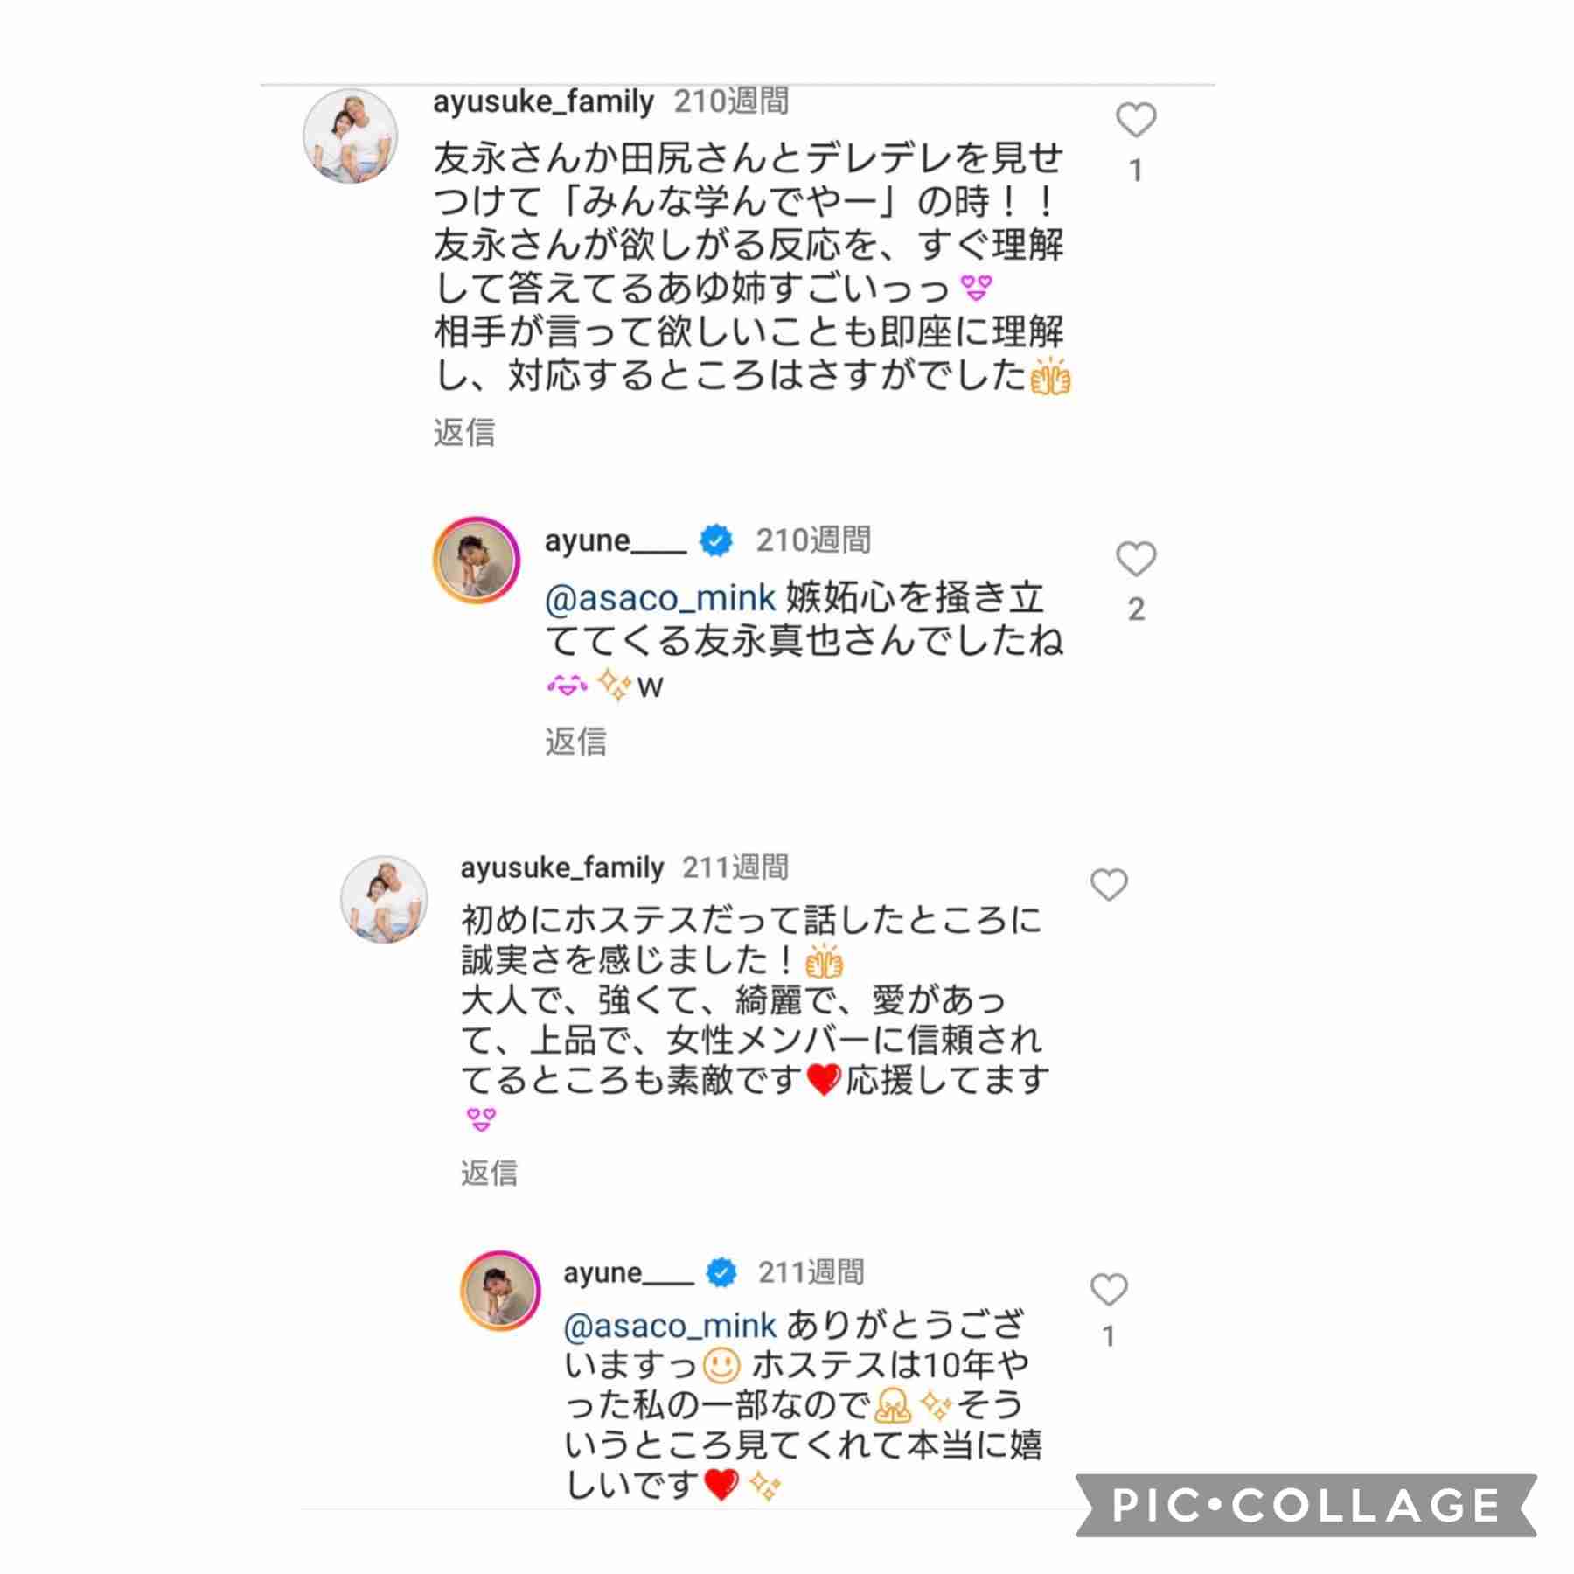The image size is (1574, 1574).
Task: Open @asaco_mink mention in the ありがとう reply
Action: (x=670, y=1327)
